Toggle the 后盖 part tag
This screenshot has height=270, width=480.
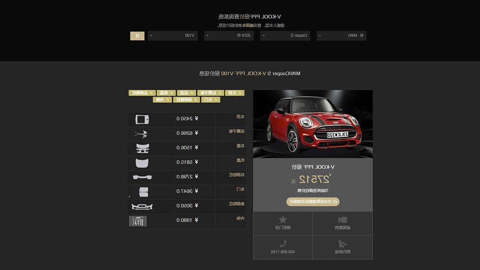(186, 93)
